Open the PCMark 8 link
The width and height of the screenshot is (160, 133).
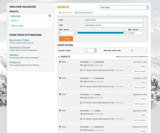click(x=15, y=62)
